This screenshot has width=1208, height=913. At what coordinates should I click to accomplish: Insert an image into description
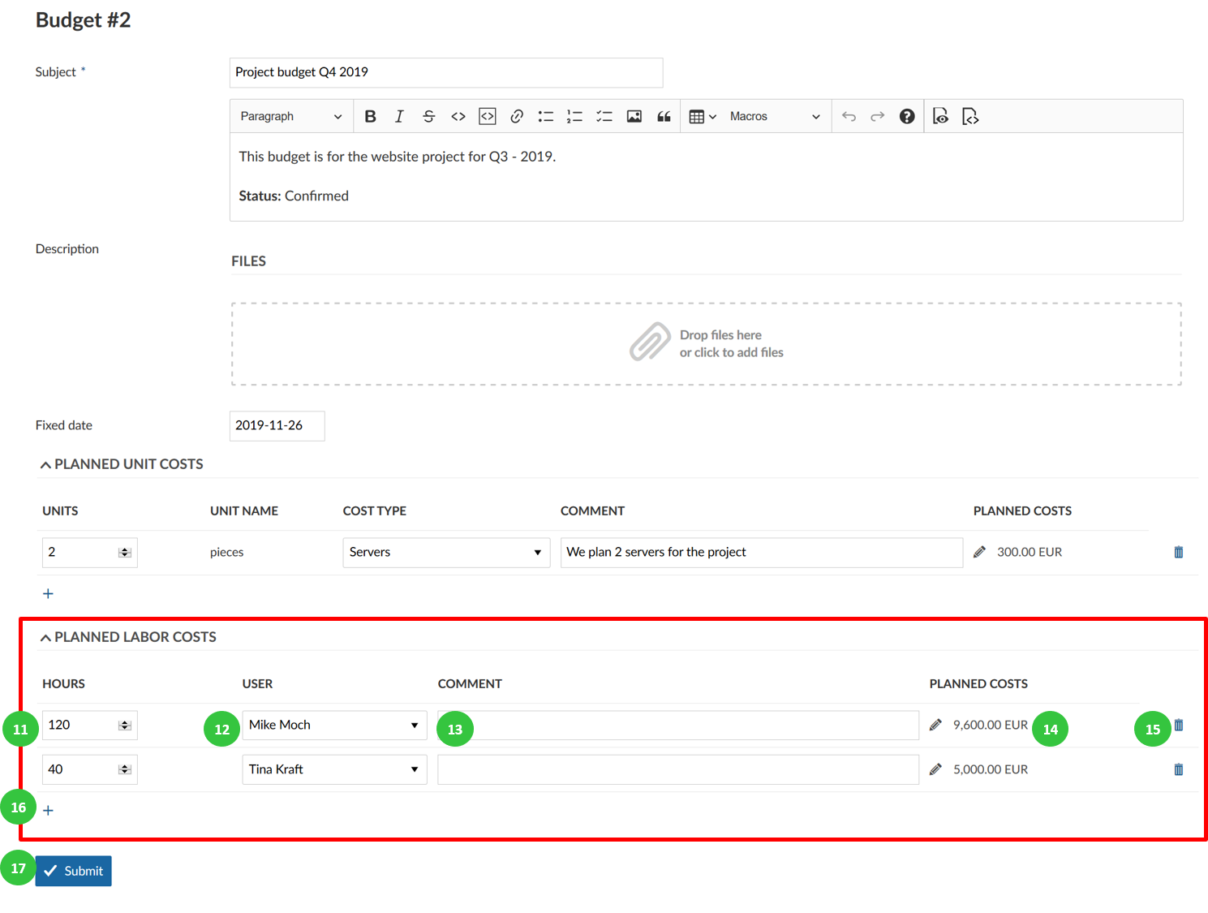coord(634,116)
